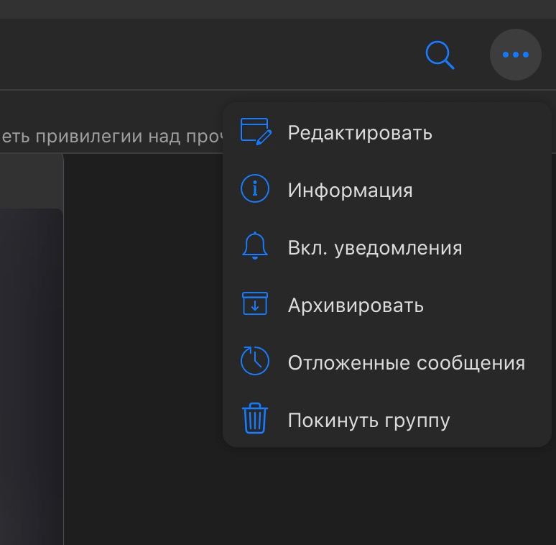The height and width of the screenshot is (545, 556).
Task: Click the edit pencil icon beside Редактировать
Action: click(256, 132)
